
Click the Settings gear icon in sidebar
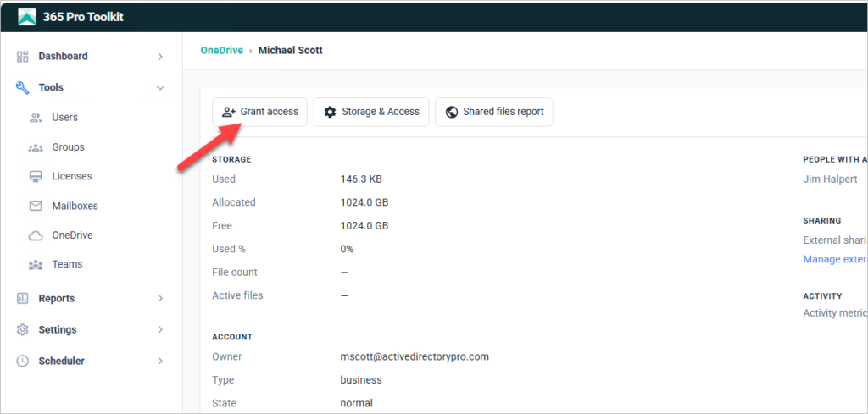pyautogui.click(x=23, y=329)
